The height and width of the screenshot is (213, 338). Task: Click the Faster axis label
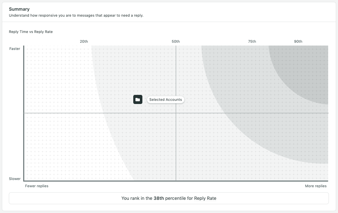15,49
